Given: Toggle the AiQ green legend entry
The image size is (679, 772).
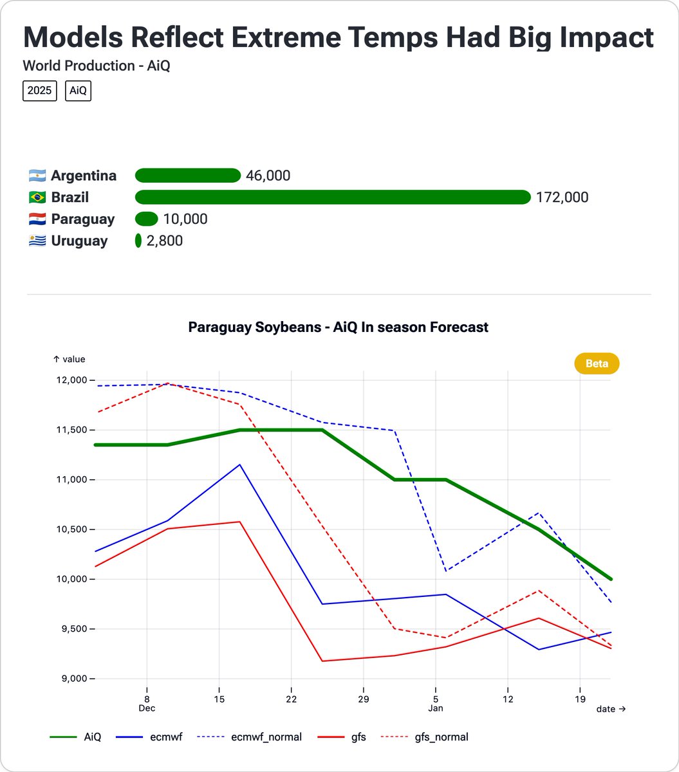Looking at the screenshot, I should coord(75,737).
